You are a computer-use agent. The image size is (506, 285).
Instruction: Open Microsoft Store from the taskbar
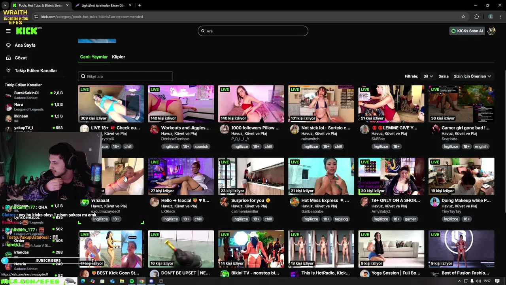click(102, 281)
